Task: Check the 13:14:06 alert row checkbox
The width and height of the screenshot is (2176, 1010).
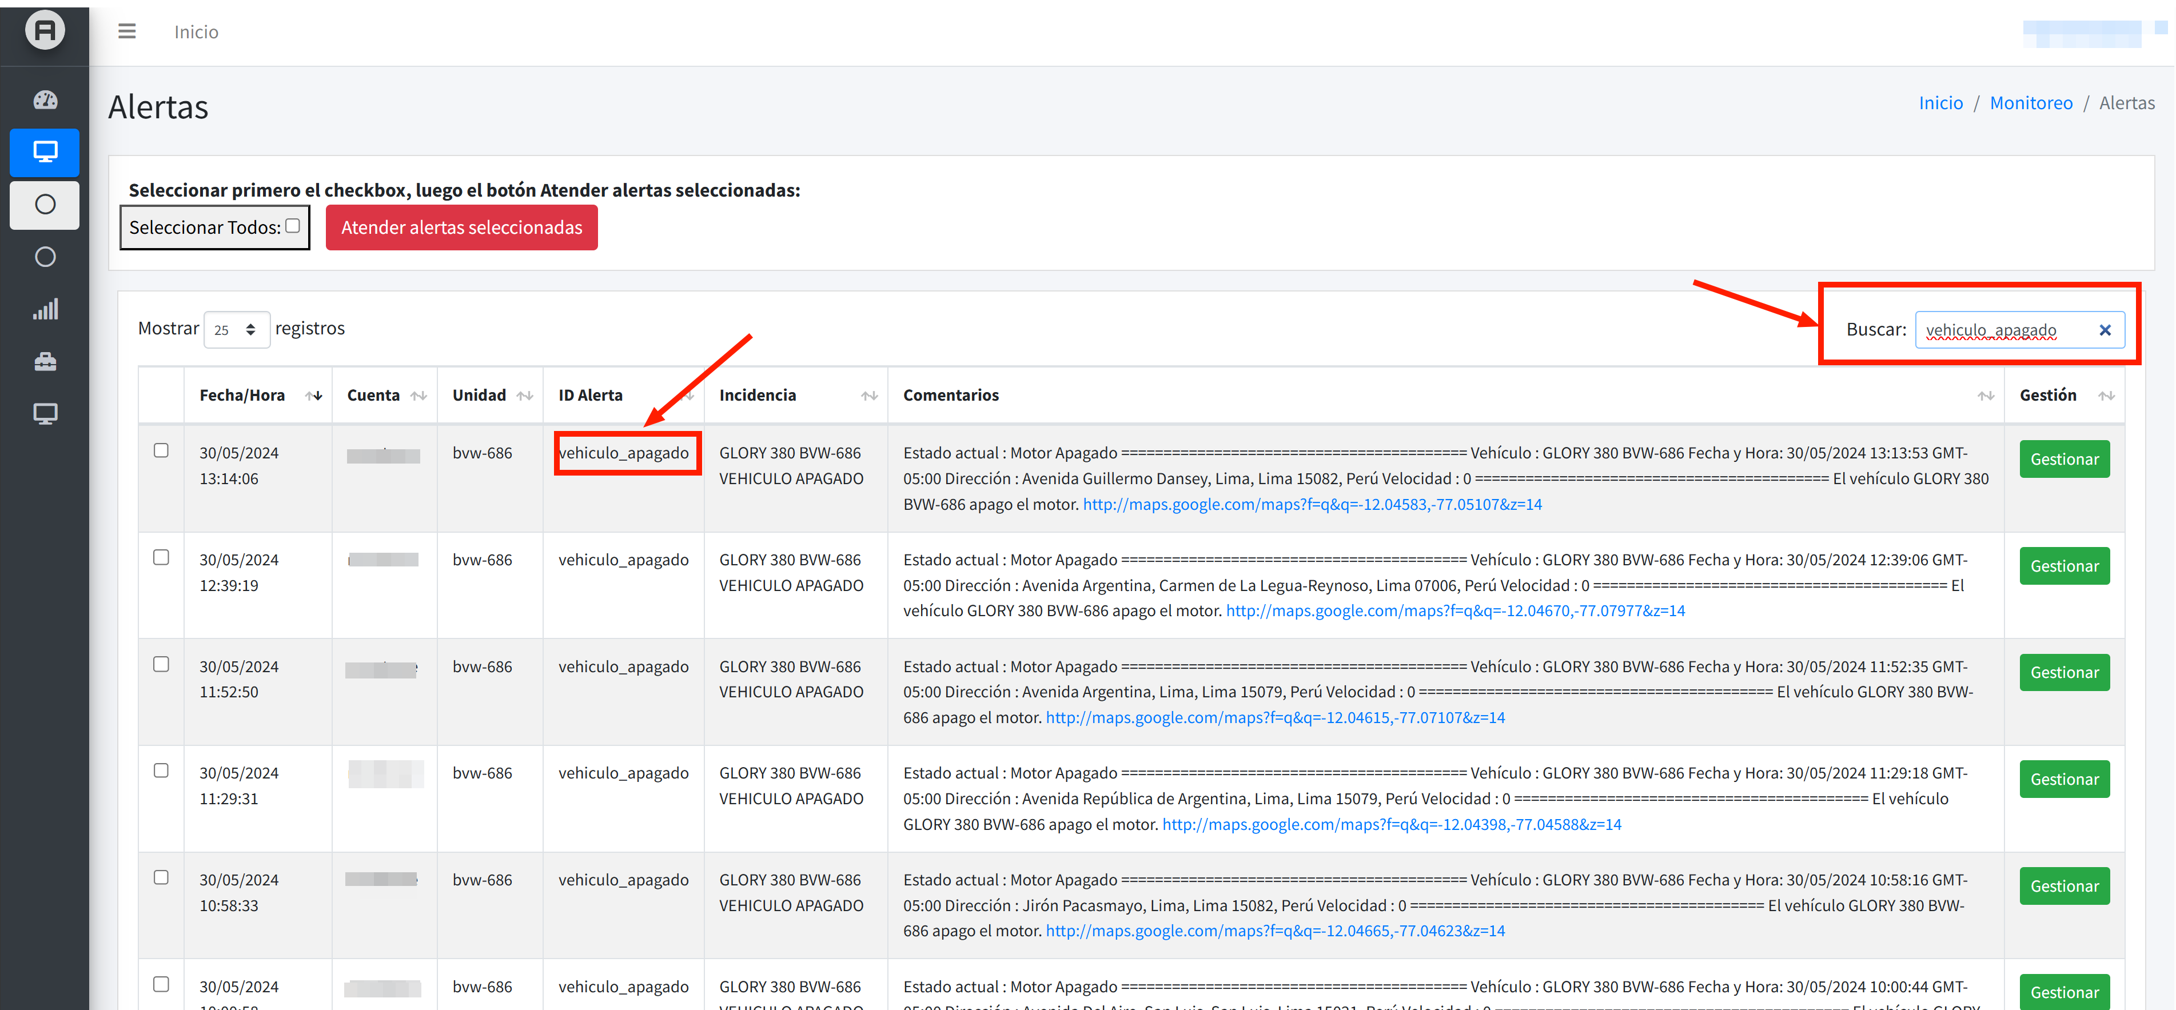Action: tap(161, 451)
